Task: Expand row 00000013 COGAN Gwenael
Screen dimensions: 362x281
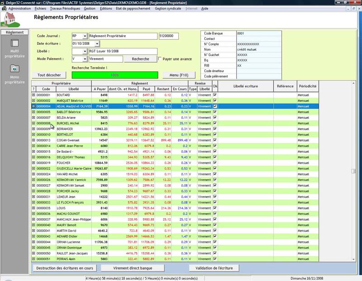Action: click(x=33, y=140)
